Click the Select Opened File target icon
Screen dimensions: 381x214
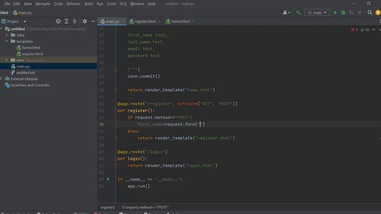[58, 21]
